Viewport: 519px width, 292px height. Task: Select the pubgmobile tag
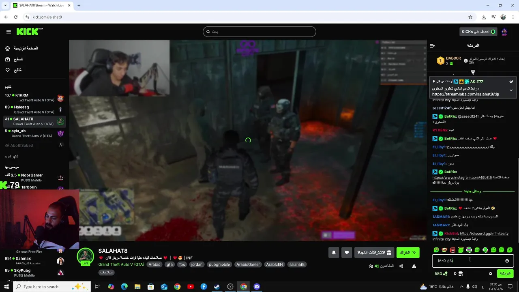(x=219, y=264)
